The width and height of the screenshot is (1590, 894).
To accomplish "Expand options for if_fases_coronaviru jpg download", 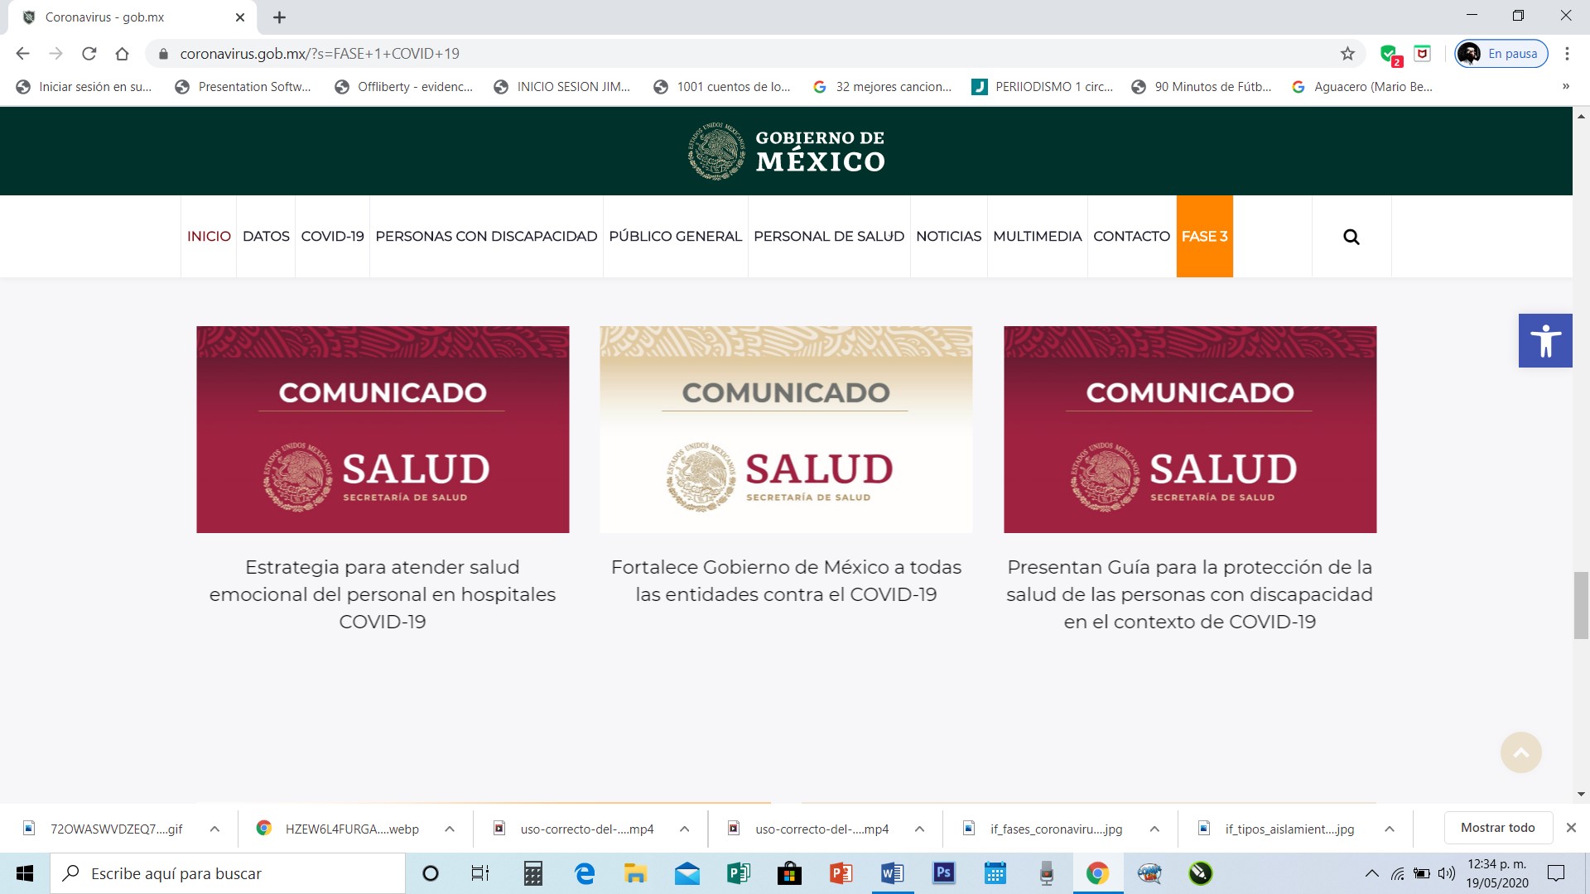I will [1154, 829].
